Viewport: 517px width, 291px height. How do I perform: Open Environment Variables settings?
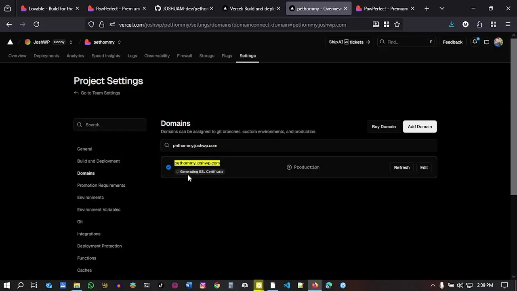coord(99,210)
